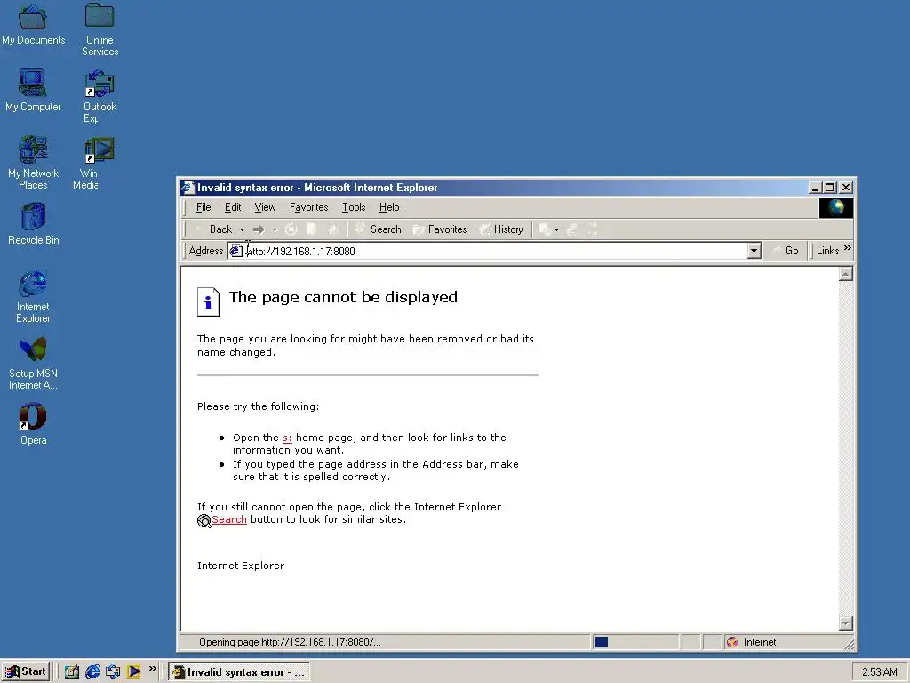Click the Mail toolbar icon
The height and width of the screenshot is (683, 910).
545,229
